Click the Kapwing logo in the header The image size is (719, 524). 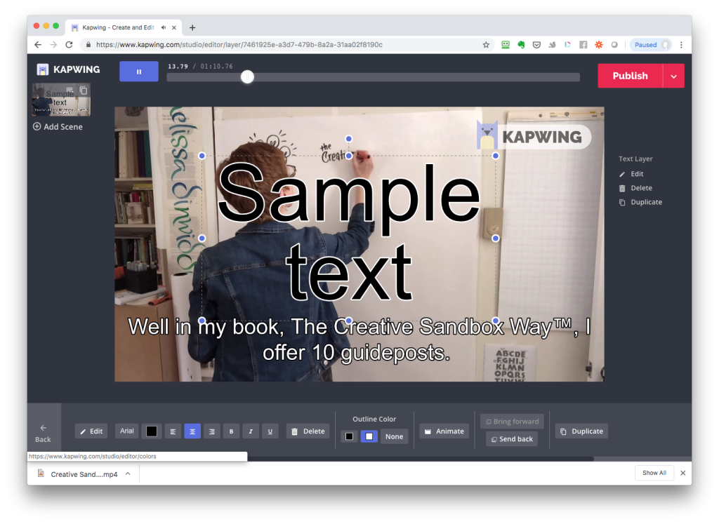point(68,69)
